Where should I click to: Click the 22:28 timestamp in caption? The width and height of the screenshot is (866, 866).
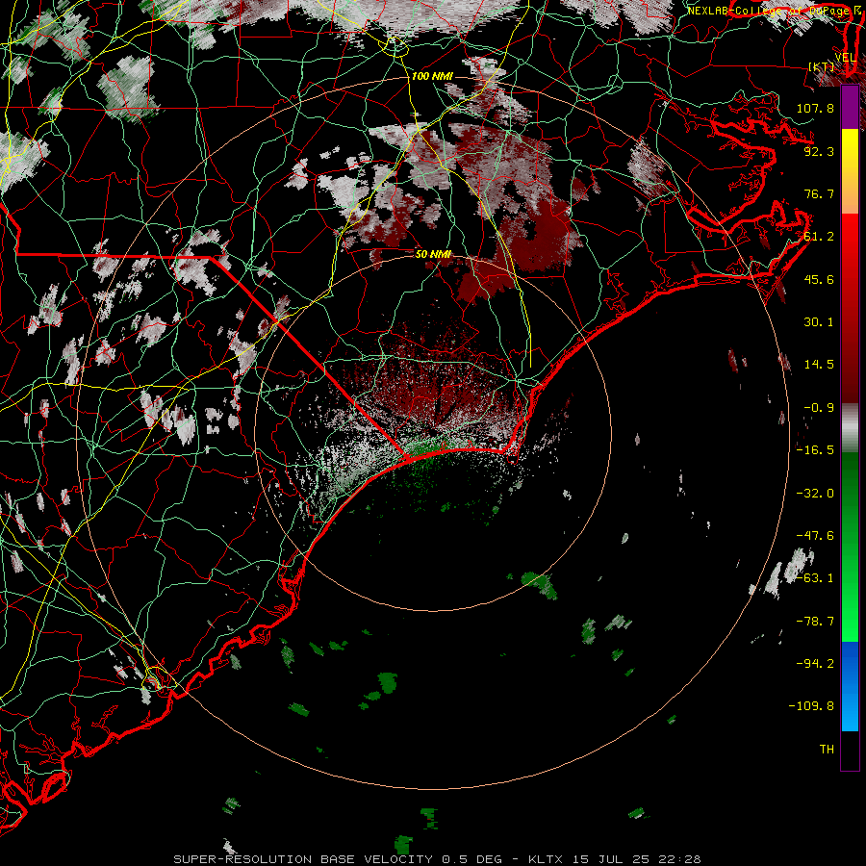tap(682, 859)
